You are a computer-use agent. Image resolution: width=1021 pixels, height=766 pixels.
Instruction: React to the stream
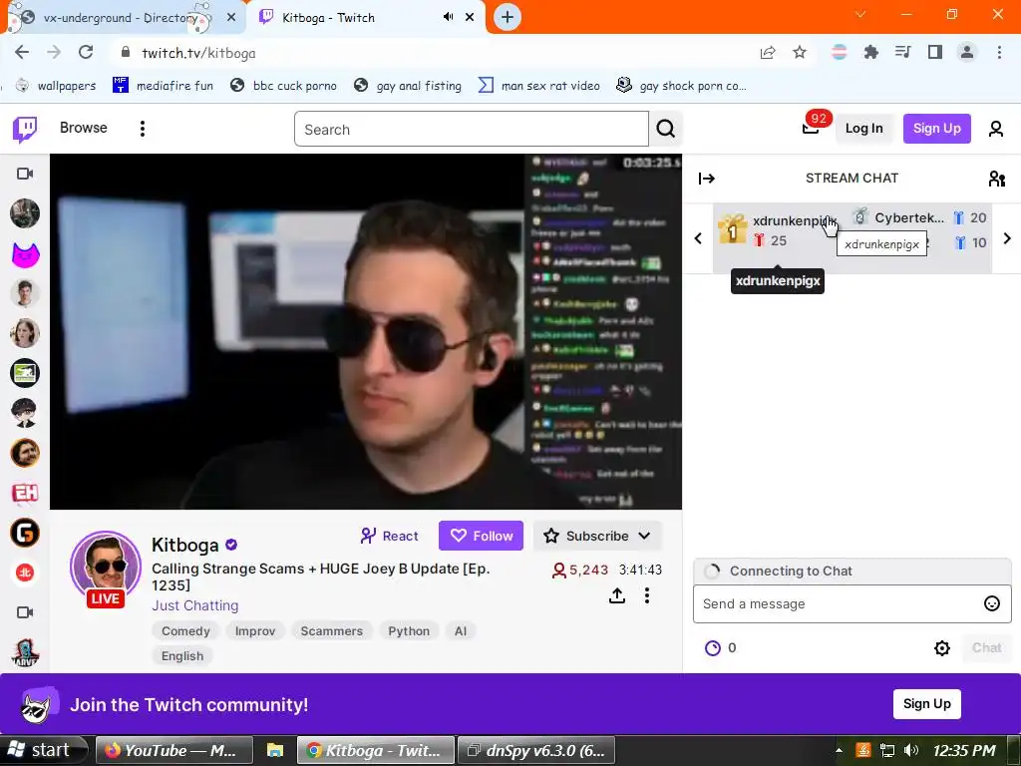point(390,536)
